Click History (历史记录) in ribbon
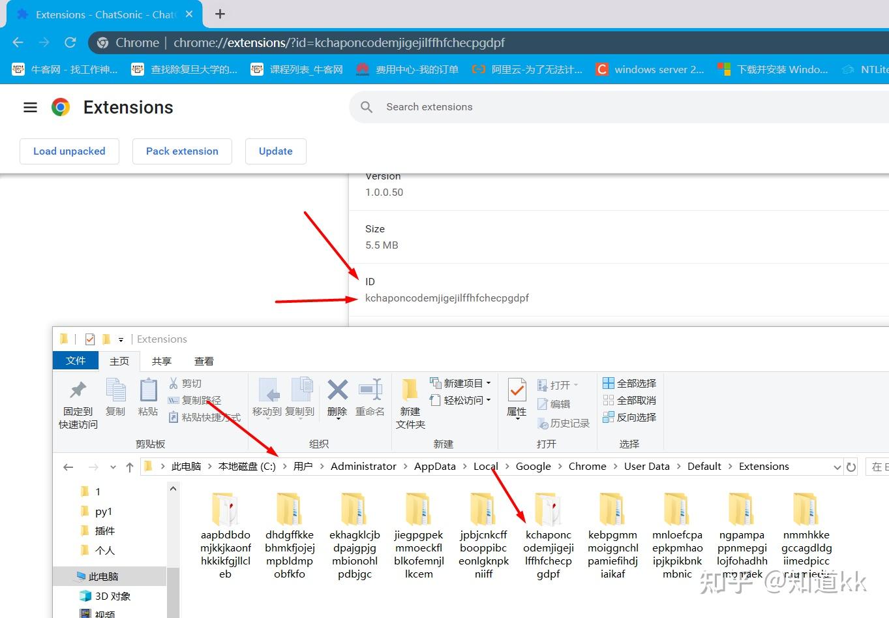Viewport: 889px width, 618px height. coord(564,424)
